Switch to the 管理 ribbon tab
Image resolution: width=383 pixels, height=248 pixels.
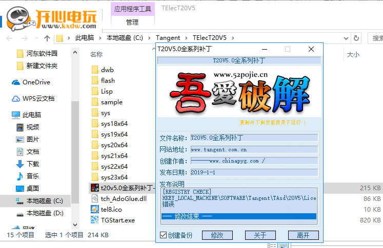click(x=132, y=22)
